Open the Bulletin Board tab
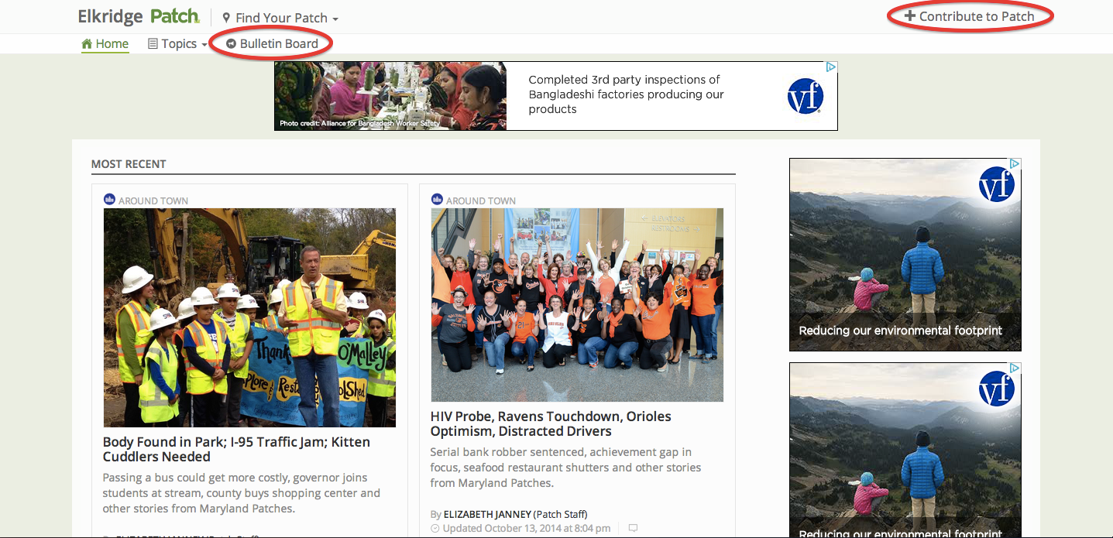Screen dimensions: 1113x538 coord(273,43)
